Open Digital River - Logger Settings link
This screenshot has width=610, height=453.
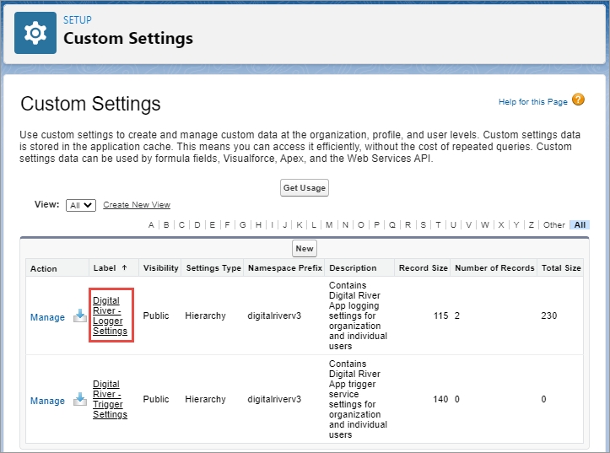[x=110, y=315]
